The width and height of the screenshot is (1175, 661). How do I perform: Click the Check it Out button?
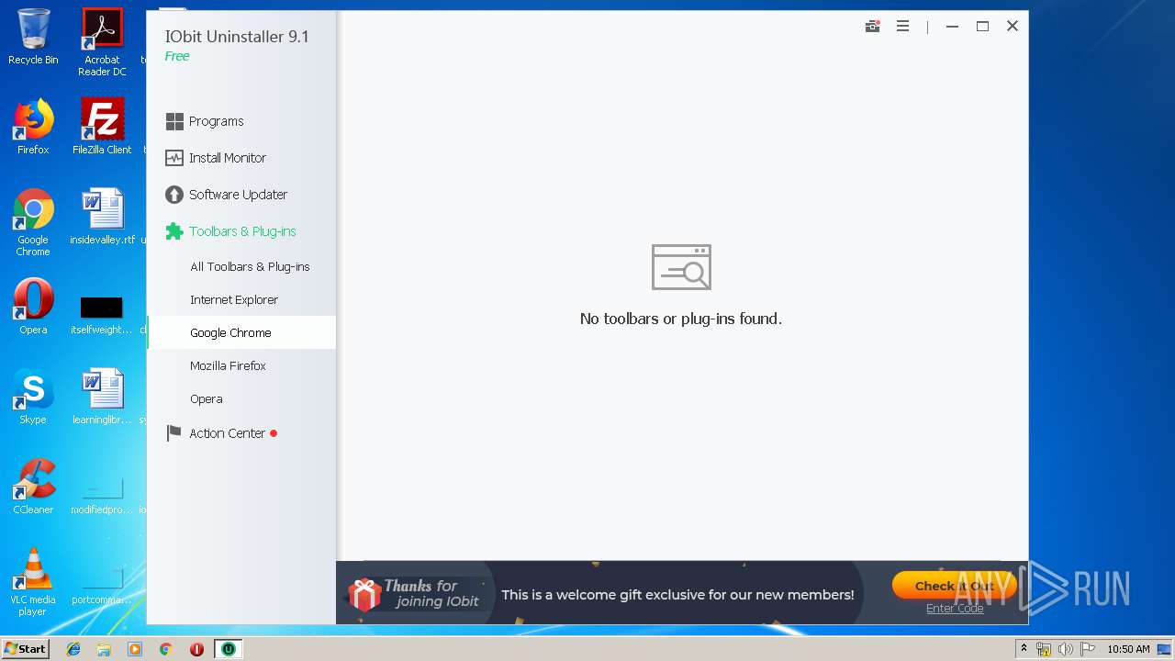[955, 586]
